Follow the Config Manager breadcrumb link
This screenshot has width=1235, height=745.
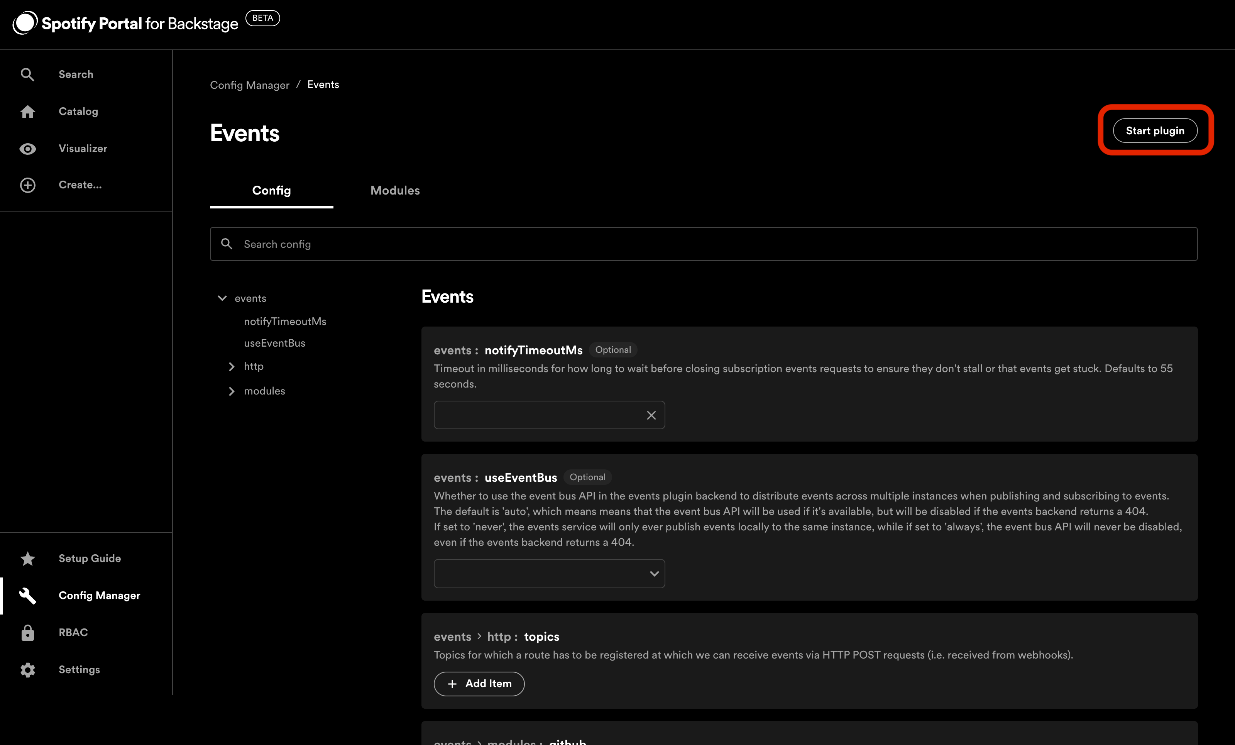tap(250, 85)
